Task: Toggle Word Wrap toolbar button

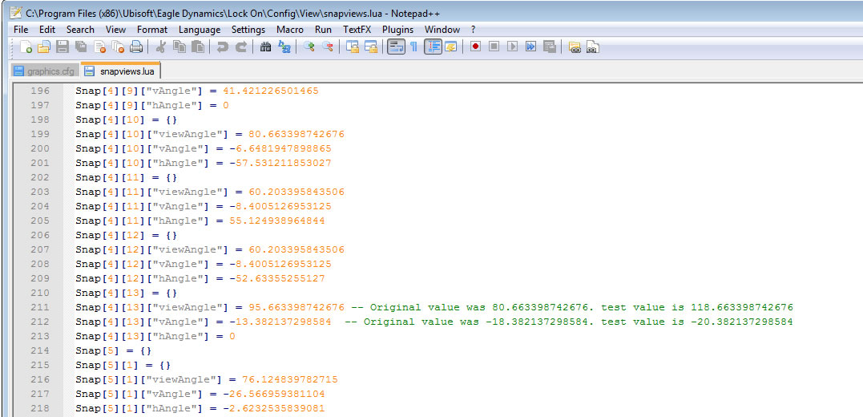Action: [396, 47]
